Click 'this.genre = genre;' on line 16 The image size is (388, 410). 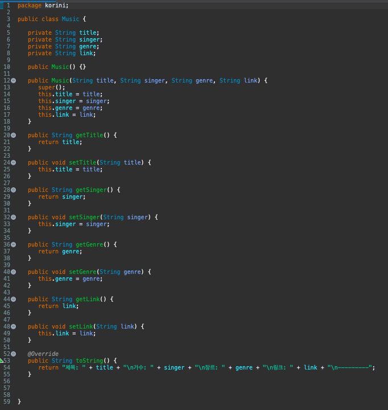[71, 108]
